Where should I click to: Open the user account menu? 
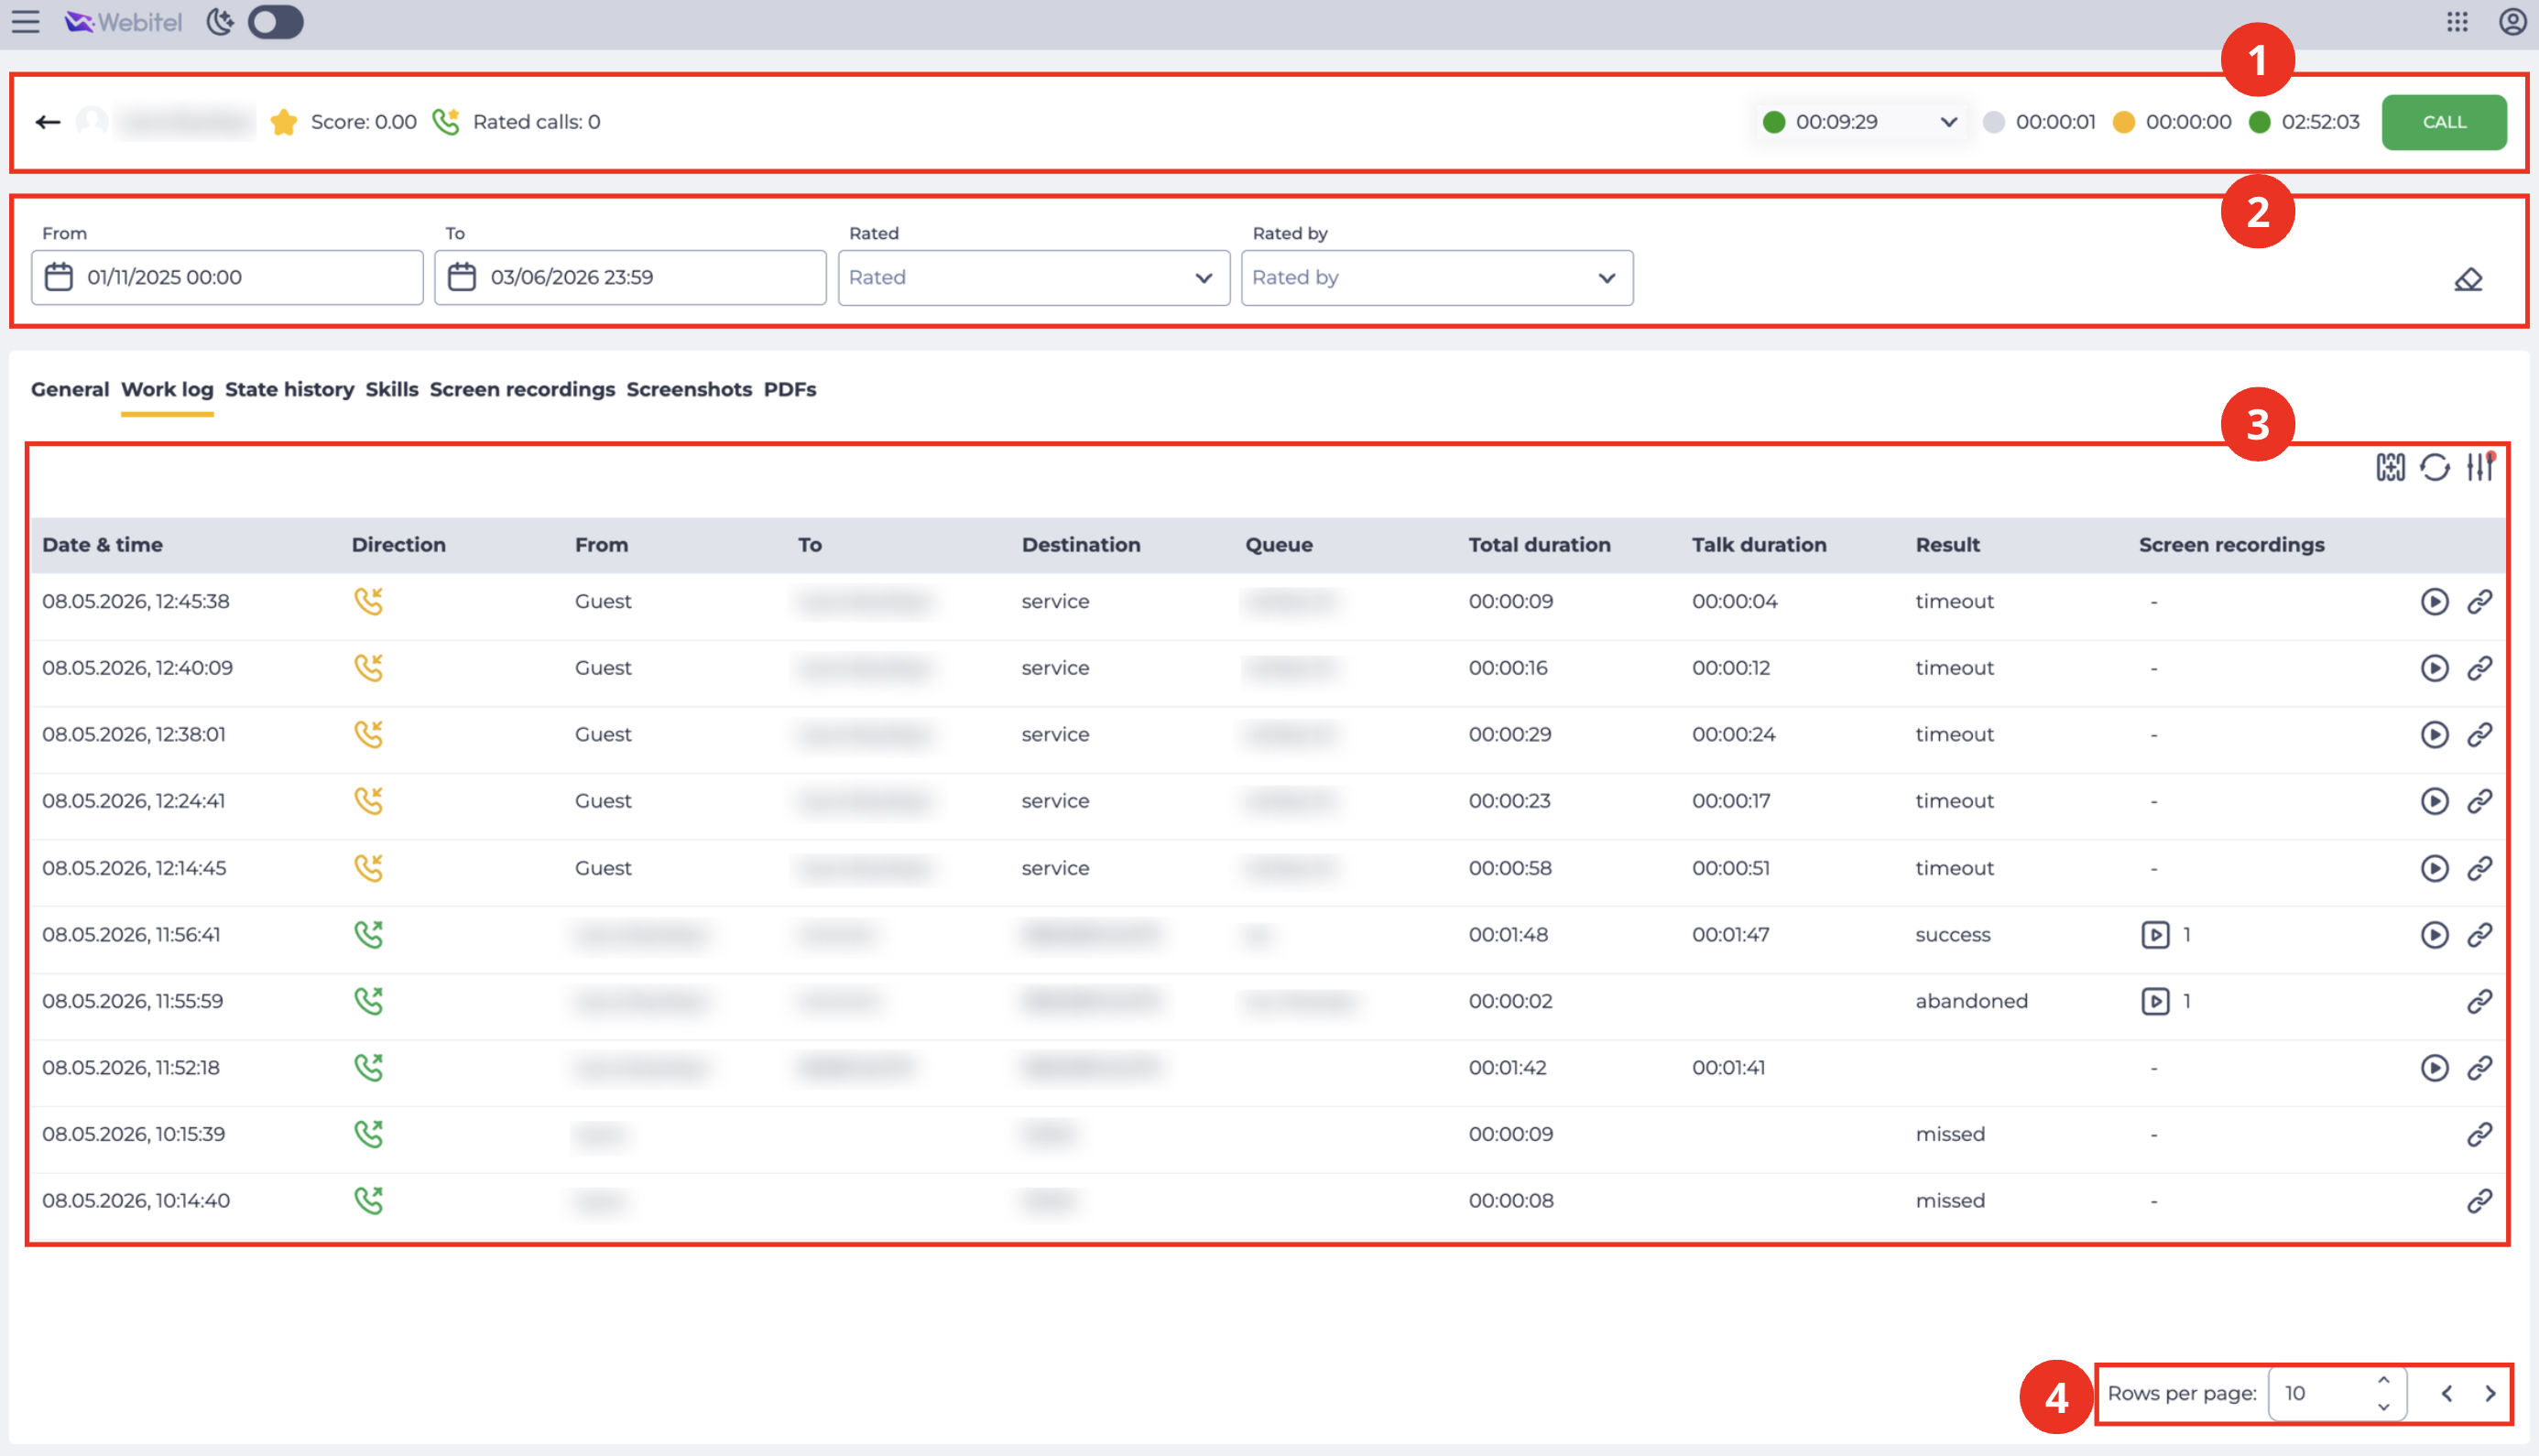click(2512, 22)
